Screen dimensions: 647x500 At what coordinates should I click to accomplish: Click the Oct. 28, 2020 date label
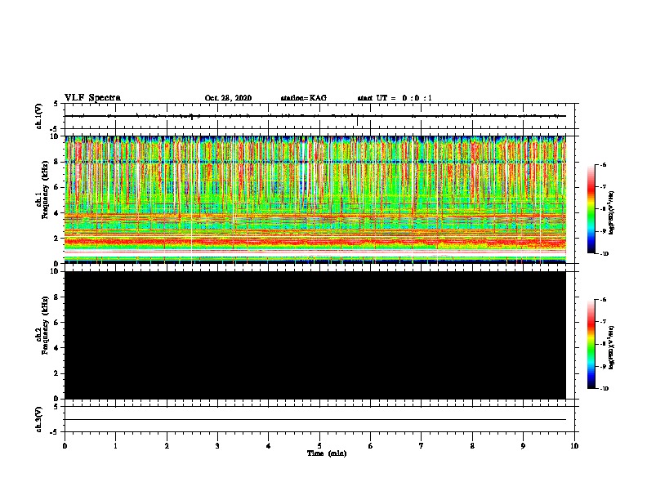pyautogui.click(x=228, y=98)
